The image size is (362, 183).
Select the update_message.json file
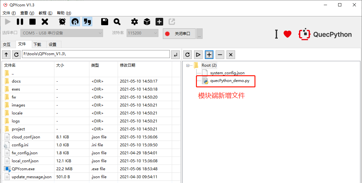click(91, 177)
